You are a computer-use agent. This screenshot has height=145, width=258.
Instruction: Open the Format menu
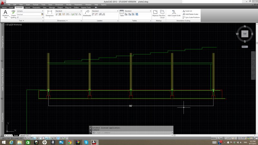click(35, 5)
